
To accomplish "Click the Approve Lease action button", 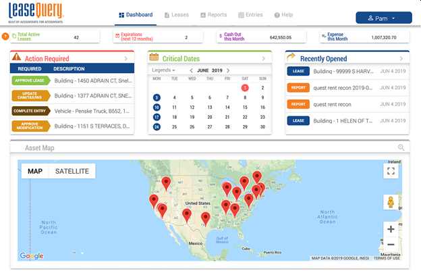I will tap(30, 82).
